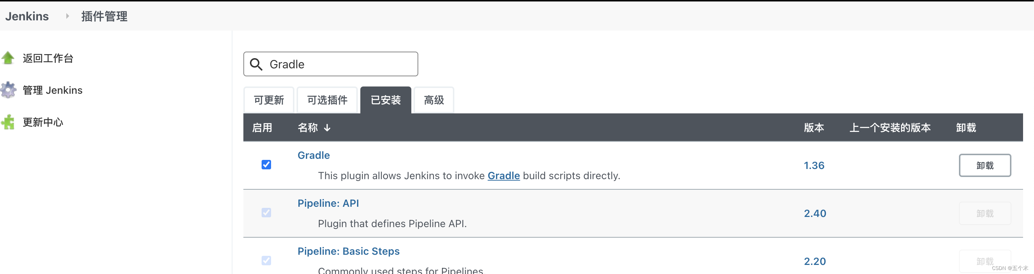Click 卸载 button for Pipeline: API
Image resolution: width=1034 pixels, height=274 pixels.
(x=985, y=214)
